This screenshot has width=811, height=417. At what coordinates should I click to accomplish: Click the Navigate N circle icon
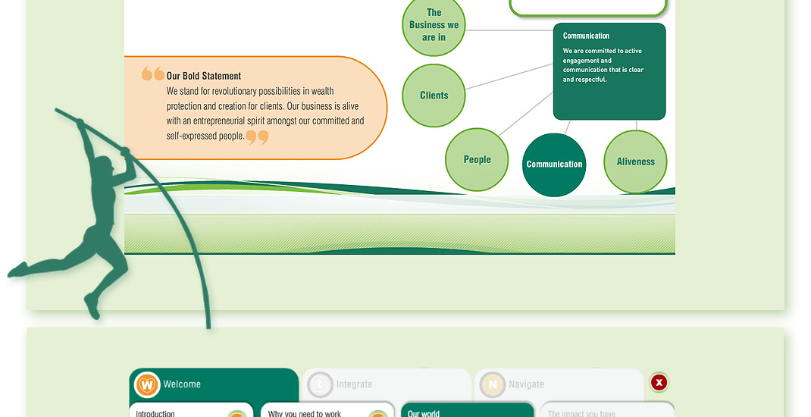point(493,385)
